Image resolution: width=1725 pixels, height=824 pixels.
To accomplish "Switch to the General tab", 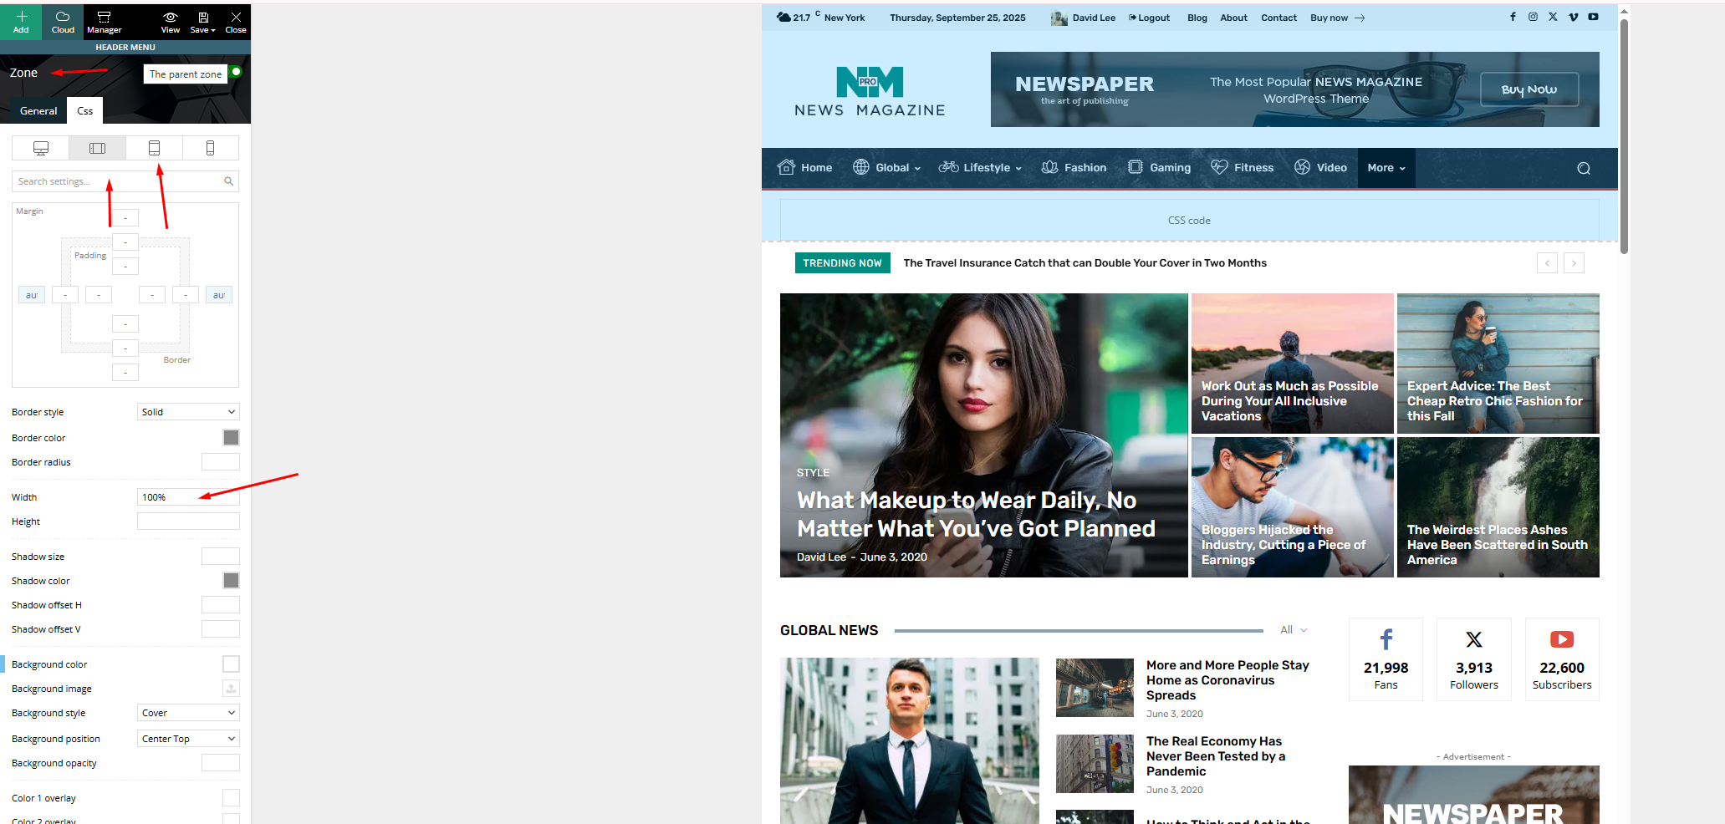I will 38,110.
